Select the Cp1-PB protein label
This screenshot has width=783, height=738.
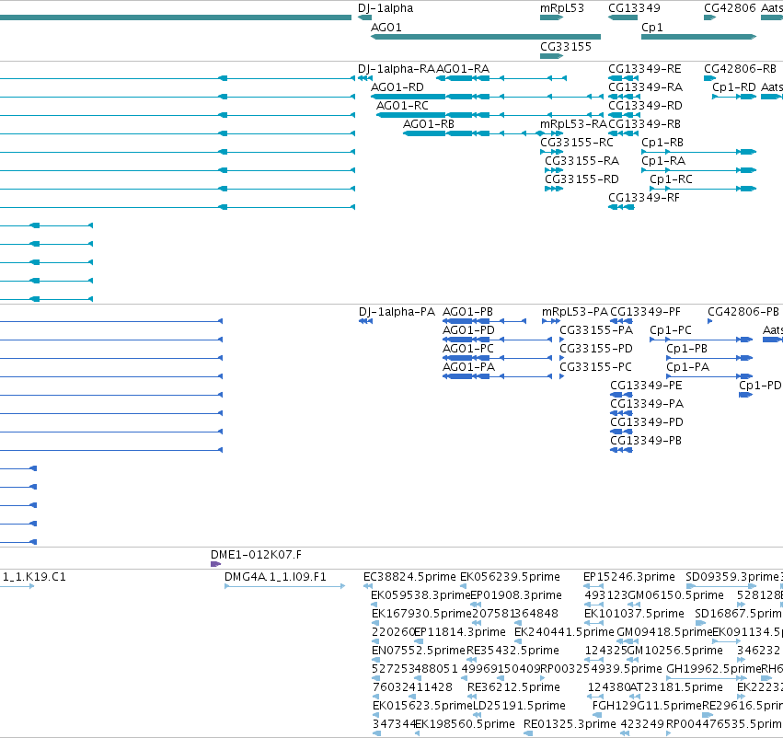tap(686, 349)
